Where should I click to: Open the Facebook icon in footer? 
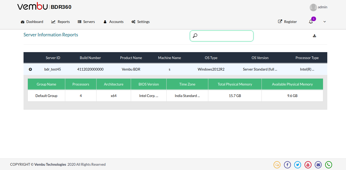(x=287, y=165)
